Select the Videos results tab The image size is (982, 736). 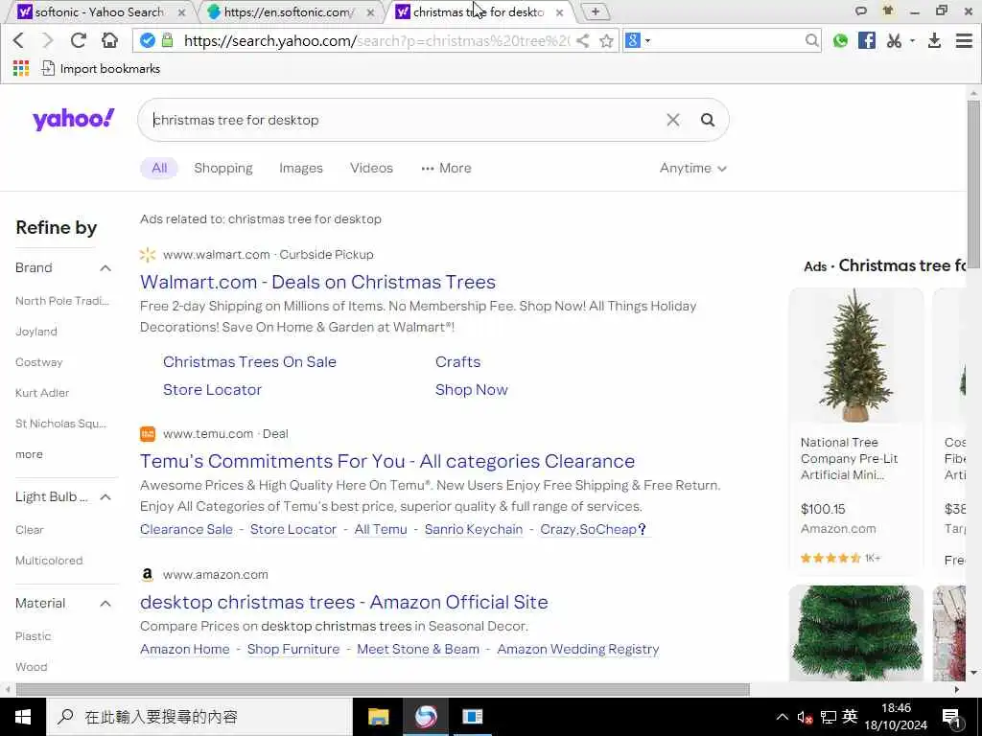371,168
